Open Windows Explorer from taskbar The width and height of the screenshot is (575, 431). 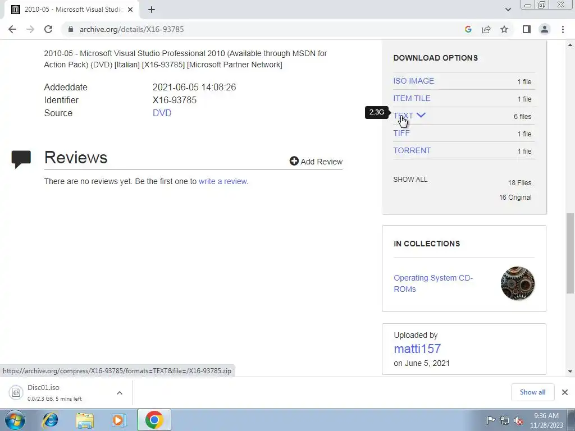point(85,420)
